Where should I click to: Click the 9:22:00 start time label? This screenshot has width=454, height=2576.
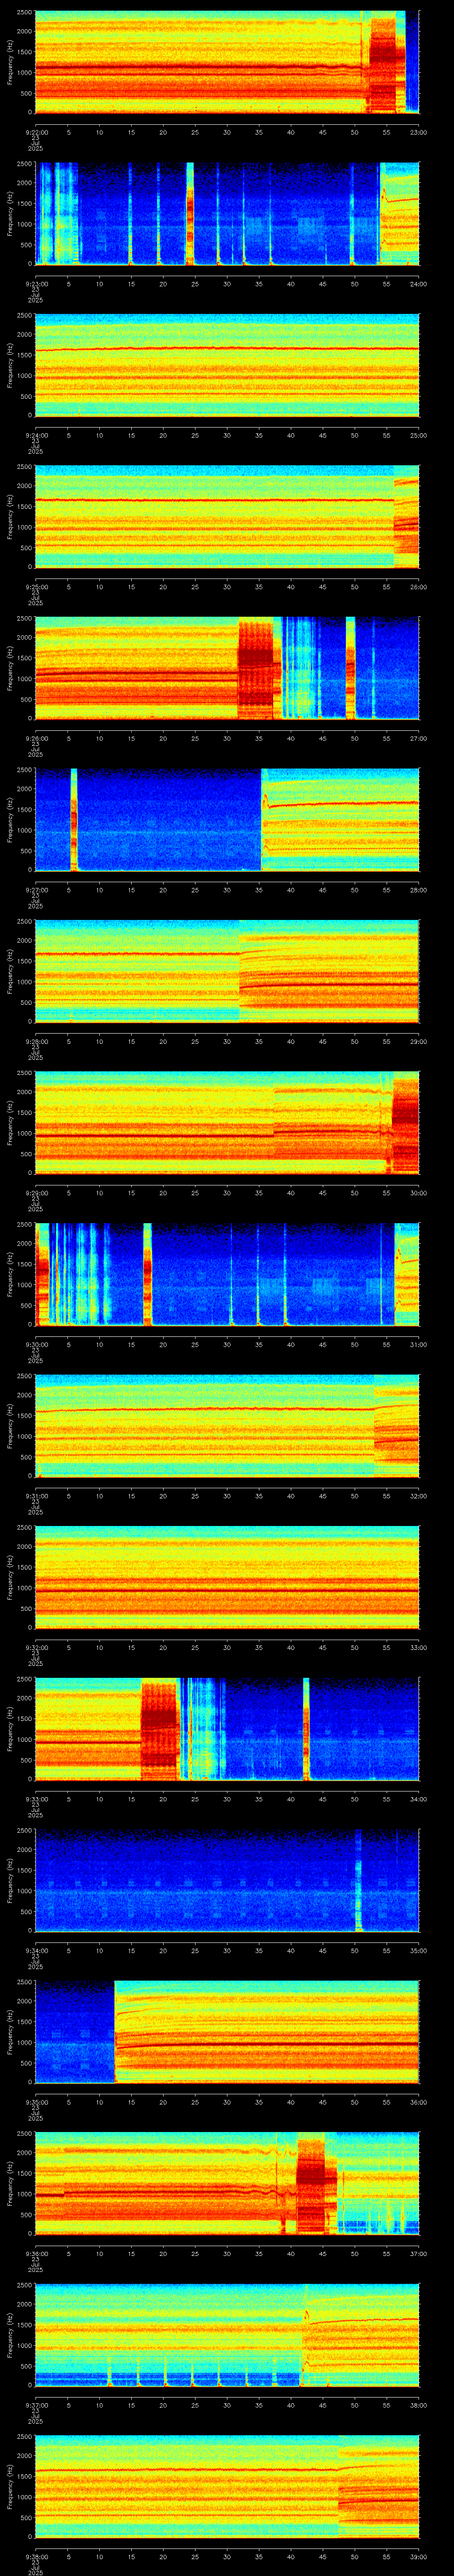click(x=36, y=132)
